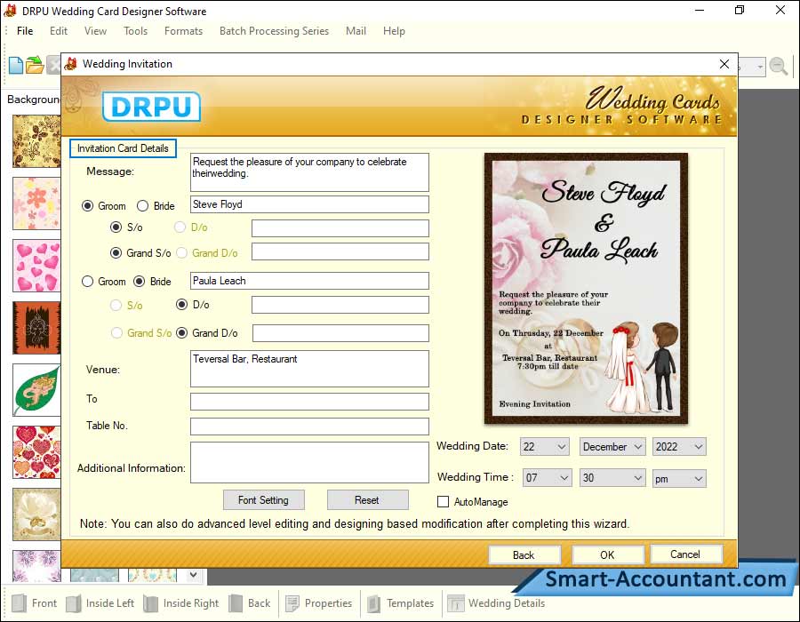Click the Venue text field
This screenshot has height=622, width=800.
tap(309, 369)
